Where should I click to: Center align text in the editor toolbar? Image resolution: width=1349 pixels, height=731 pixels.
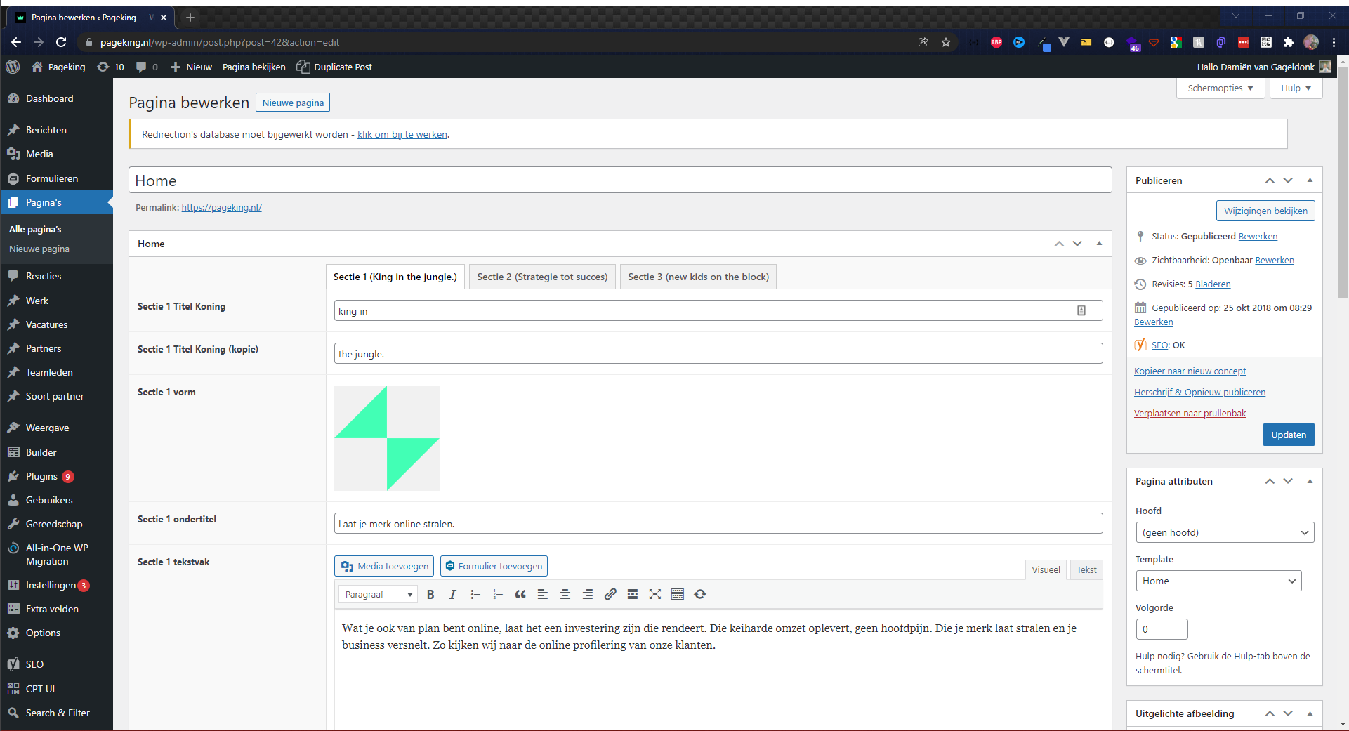click(x=565, y=595)
